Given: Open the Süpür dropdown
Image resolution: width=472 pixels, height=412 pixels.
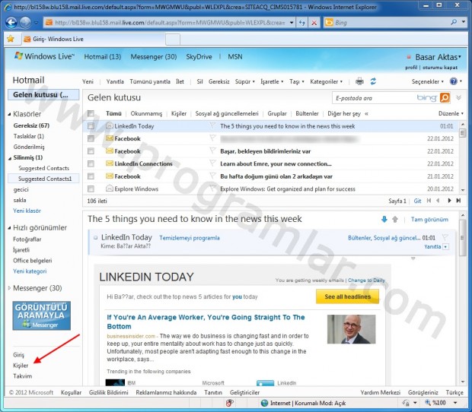Looking at the screenshot, I should coord(244,81).
